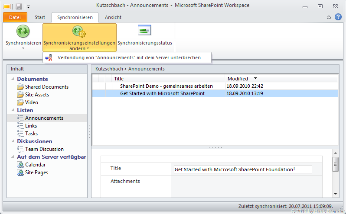Open the Datei tab
346x214 pixels.
pyautogui.click(x=15, y=17)
